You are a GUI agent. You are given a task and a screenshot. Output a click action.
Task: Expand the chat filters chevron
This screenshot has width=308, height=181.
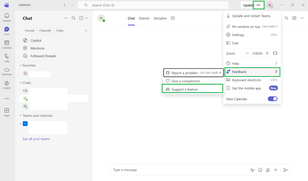point(86,31)
